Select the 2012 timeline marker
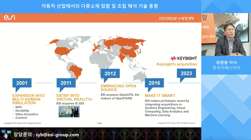251x140 pixels. 110,74
